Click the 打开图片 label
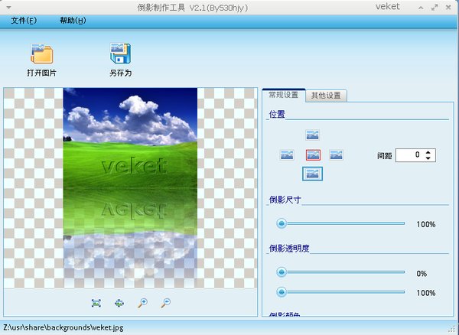This screenshot has height=335, width=459. pyautogui.click(x=42, y=73)
